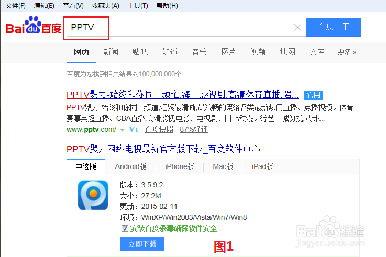Open the 收藏夹(A) menu

(106, 5)
